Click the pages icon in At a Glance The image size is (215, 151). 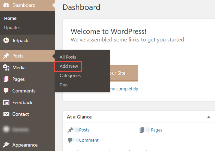pyautogui.click(x=142, y=130)
